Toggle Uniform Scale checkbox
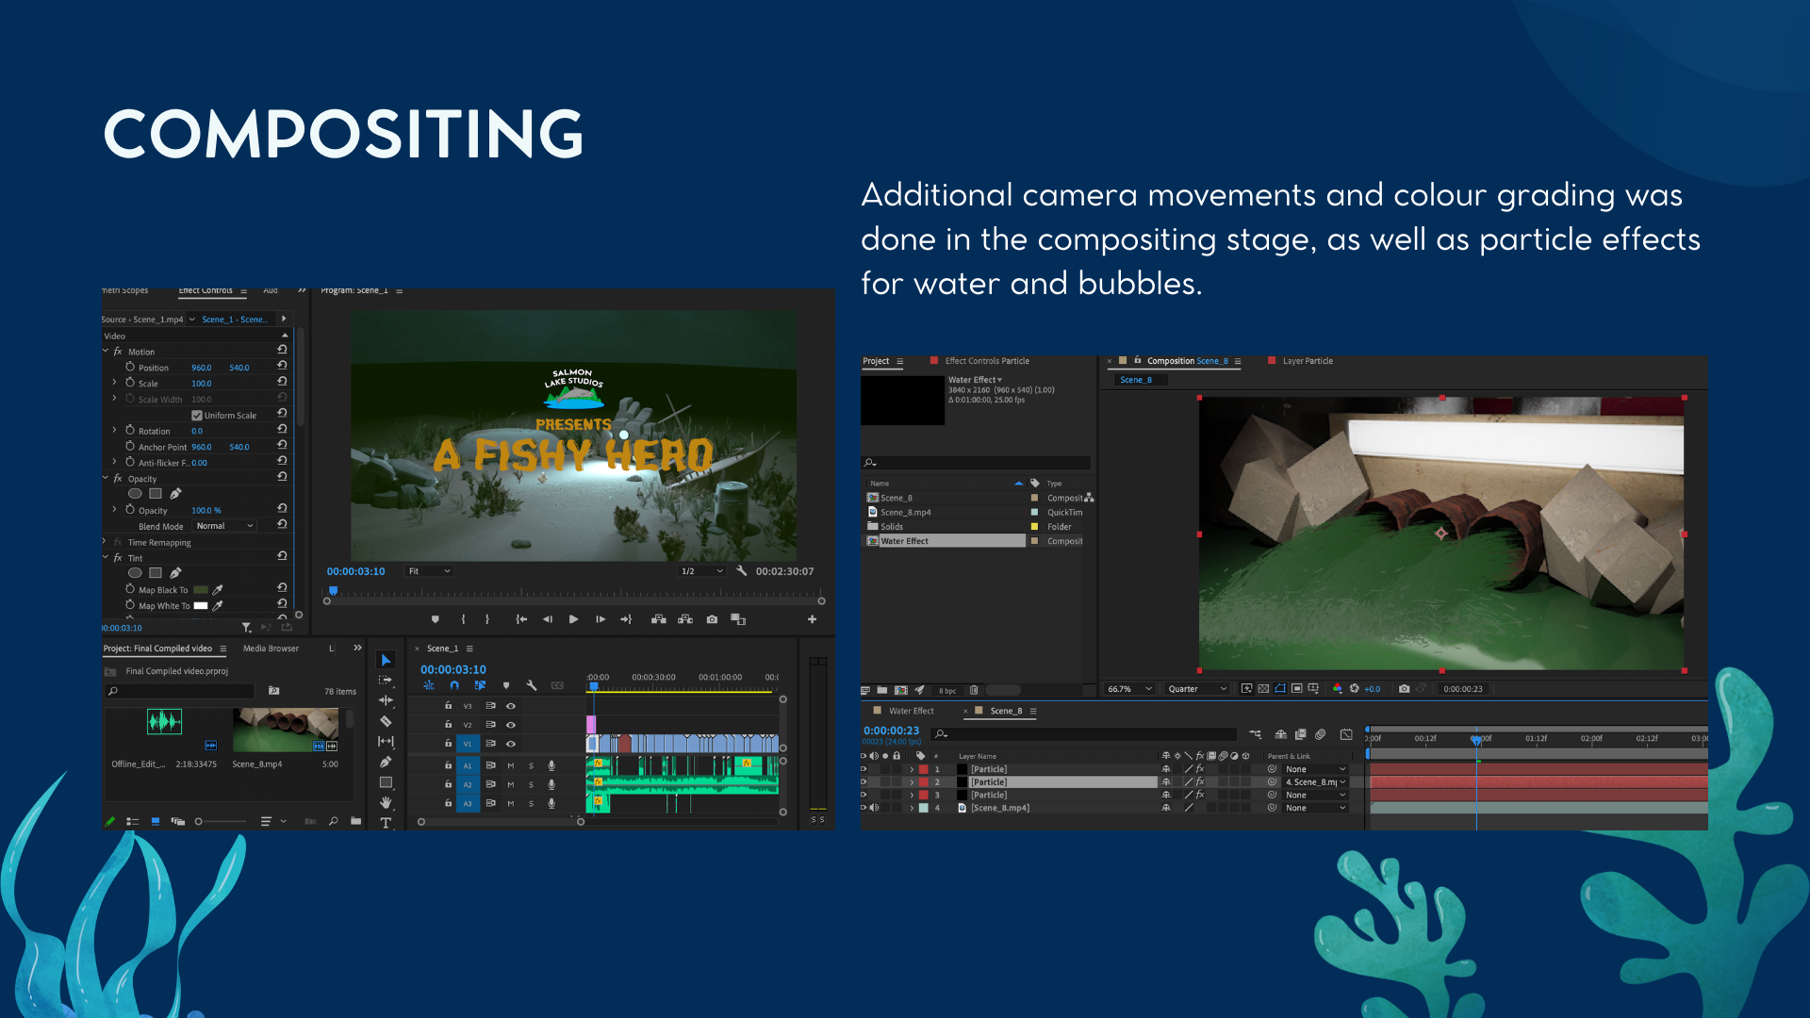1810x1018 pixels. tap(197, 416)
